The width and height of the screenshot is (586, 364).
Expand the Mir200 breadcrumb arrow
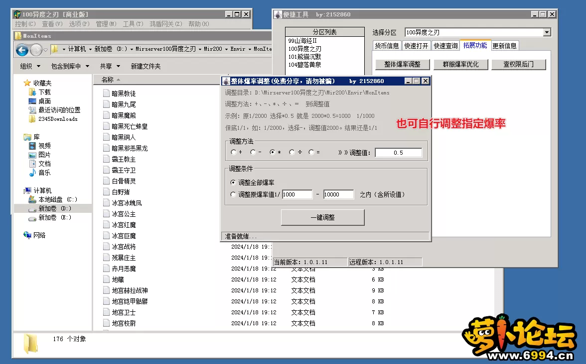pyautogui.click(x=226, y=49)
